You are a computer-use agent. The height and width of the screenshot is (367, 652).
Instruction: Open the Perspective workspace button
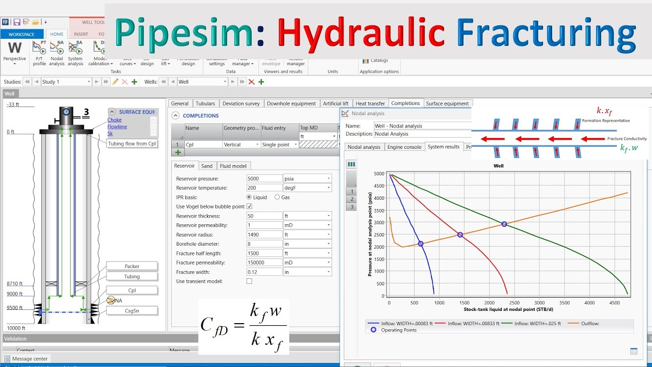click(x=15, y=54)
